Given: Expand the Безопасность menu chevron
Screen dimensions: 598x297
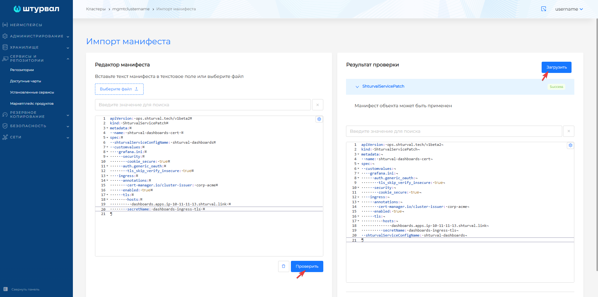Looking at the screenshot, I should [68, 126].
